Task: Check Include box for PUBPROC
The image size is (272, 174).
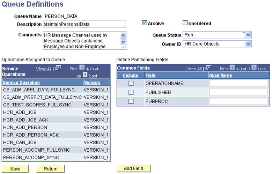Action: click(131, 101)
